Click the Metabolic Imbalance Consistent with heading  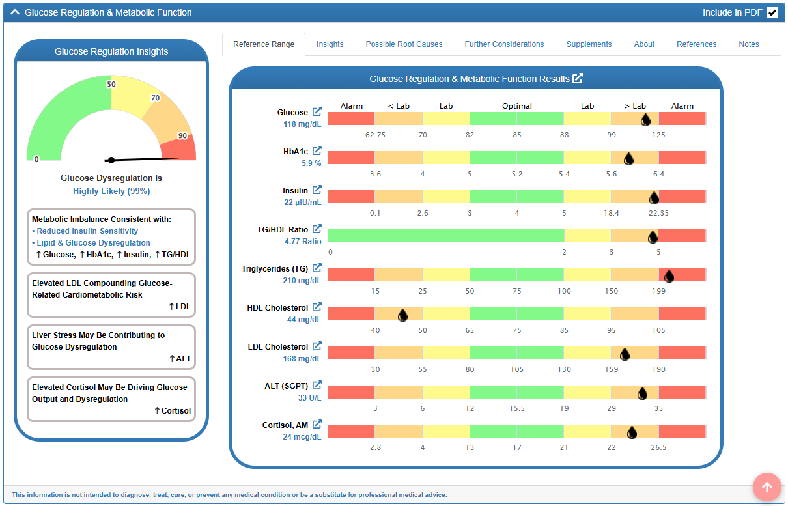pos(102,219)
